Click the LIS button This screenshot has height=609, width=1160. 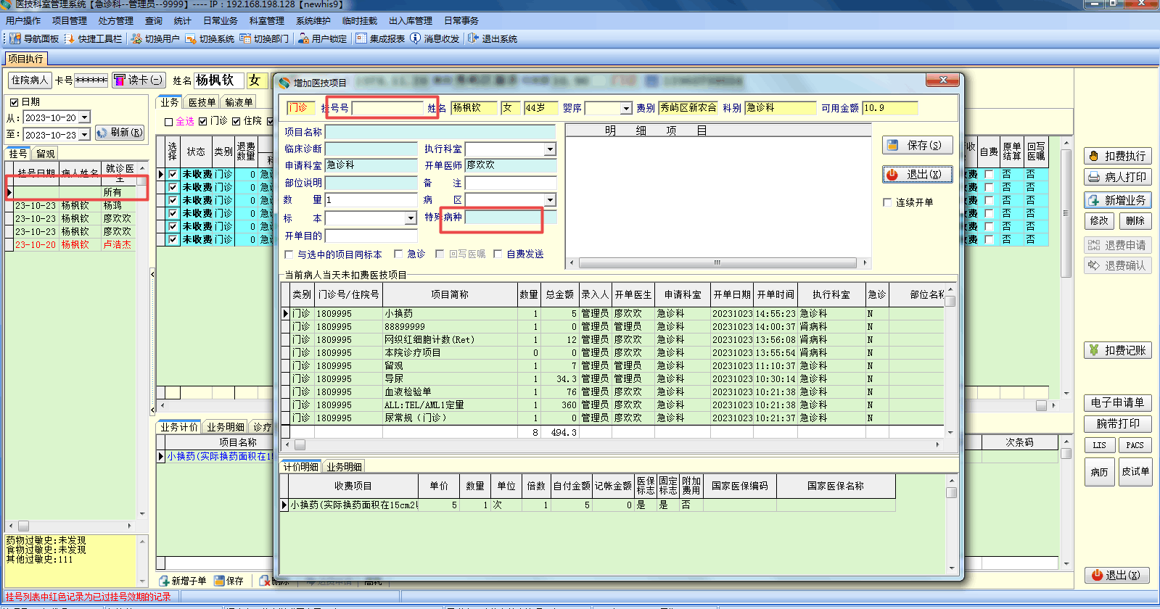(x=1099, y=445)
